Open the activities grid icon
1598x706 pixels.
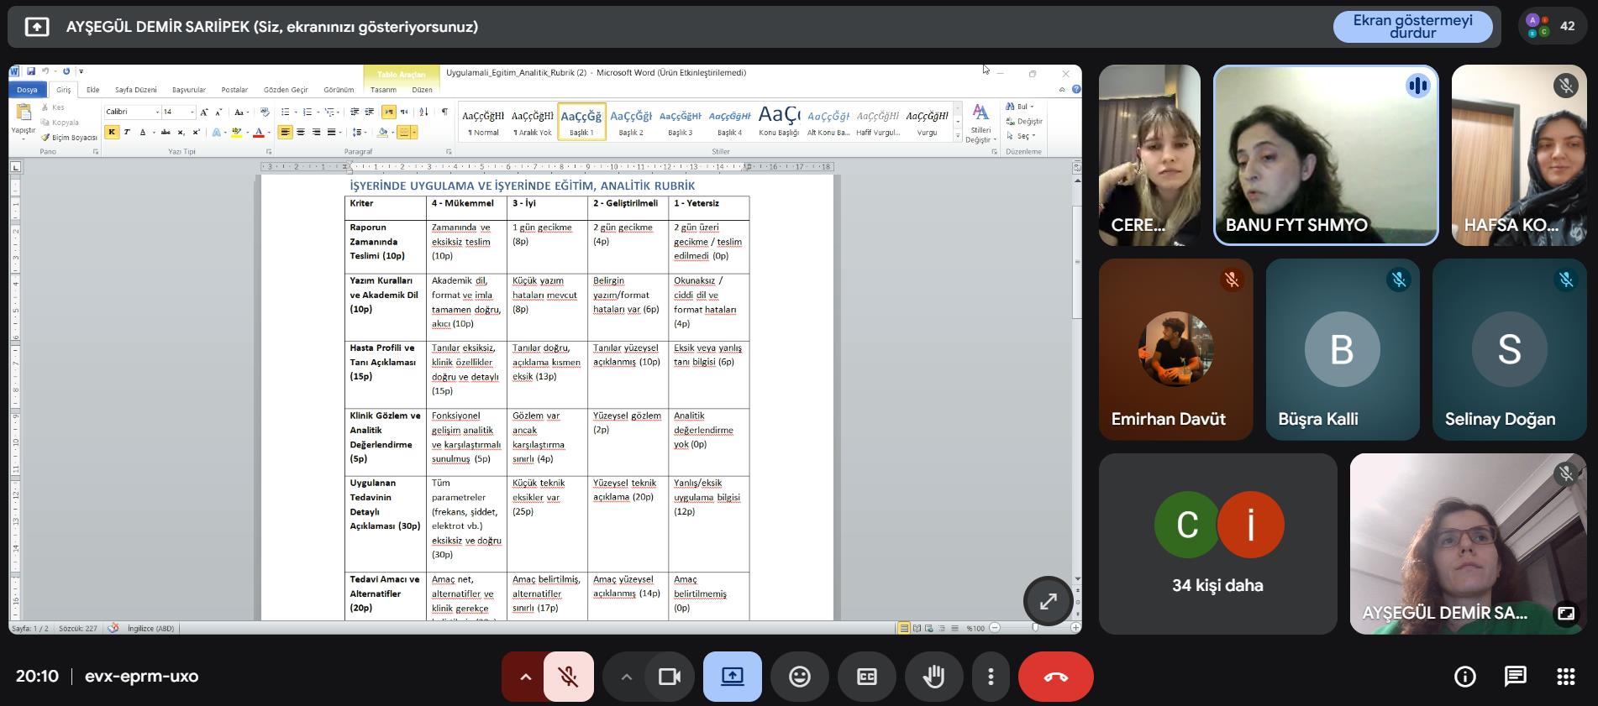click(x=1565, y=677)
